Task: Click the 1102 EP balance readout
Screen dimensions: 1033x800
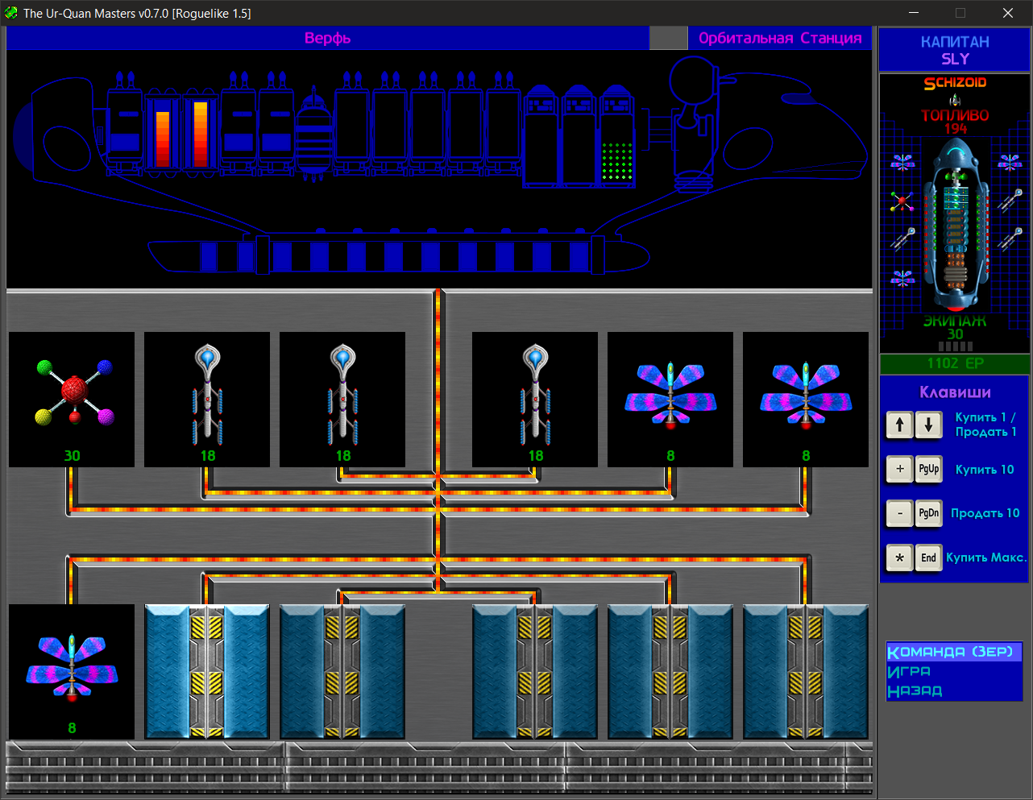Action: 955,363
